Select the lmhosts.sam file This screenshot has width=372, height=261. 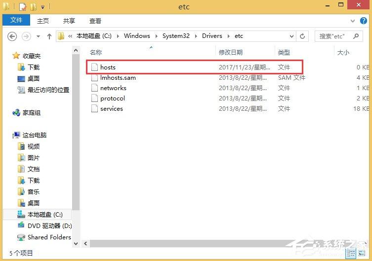coord(118,78)
